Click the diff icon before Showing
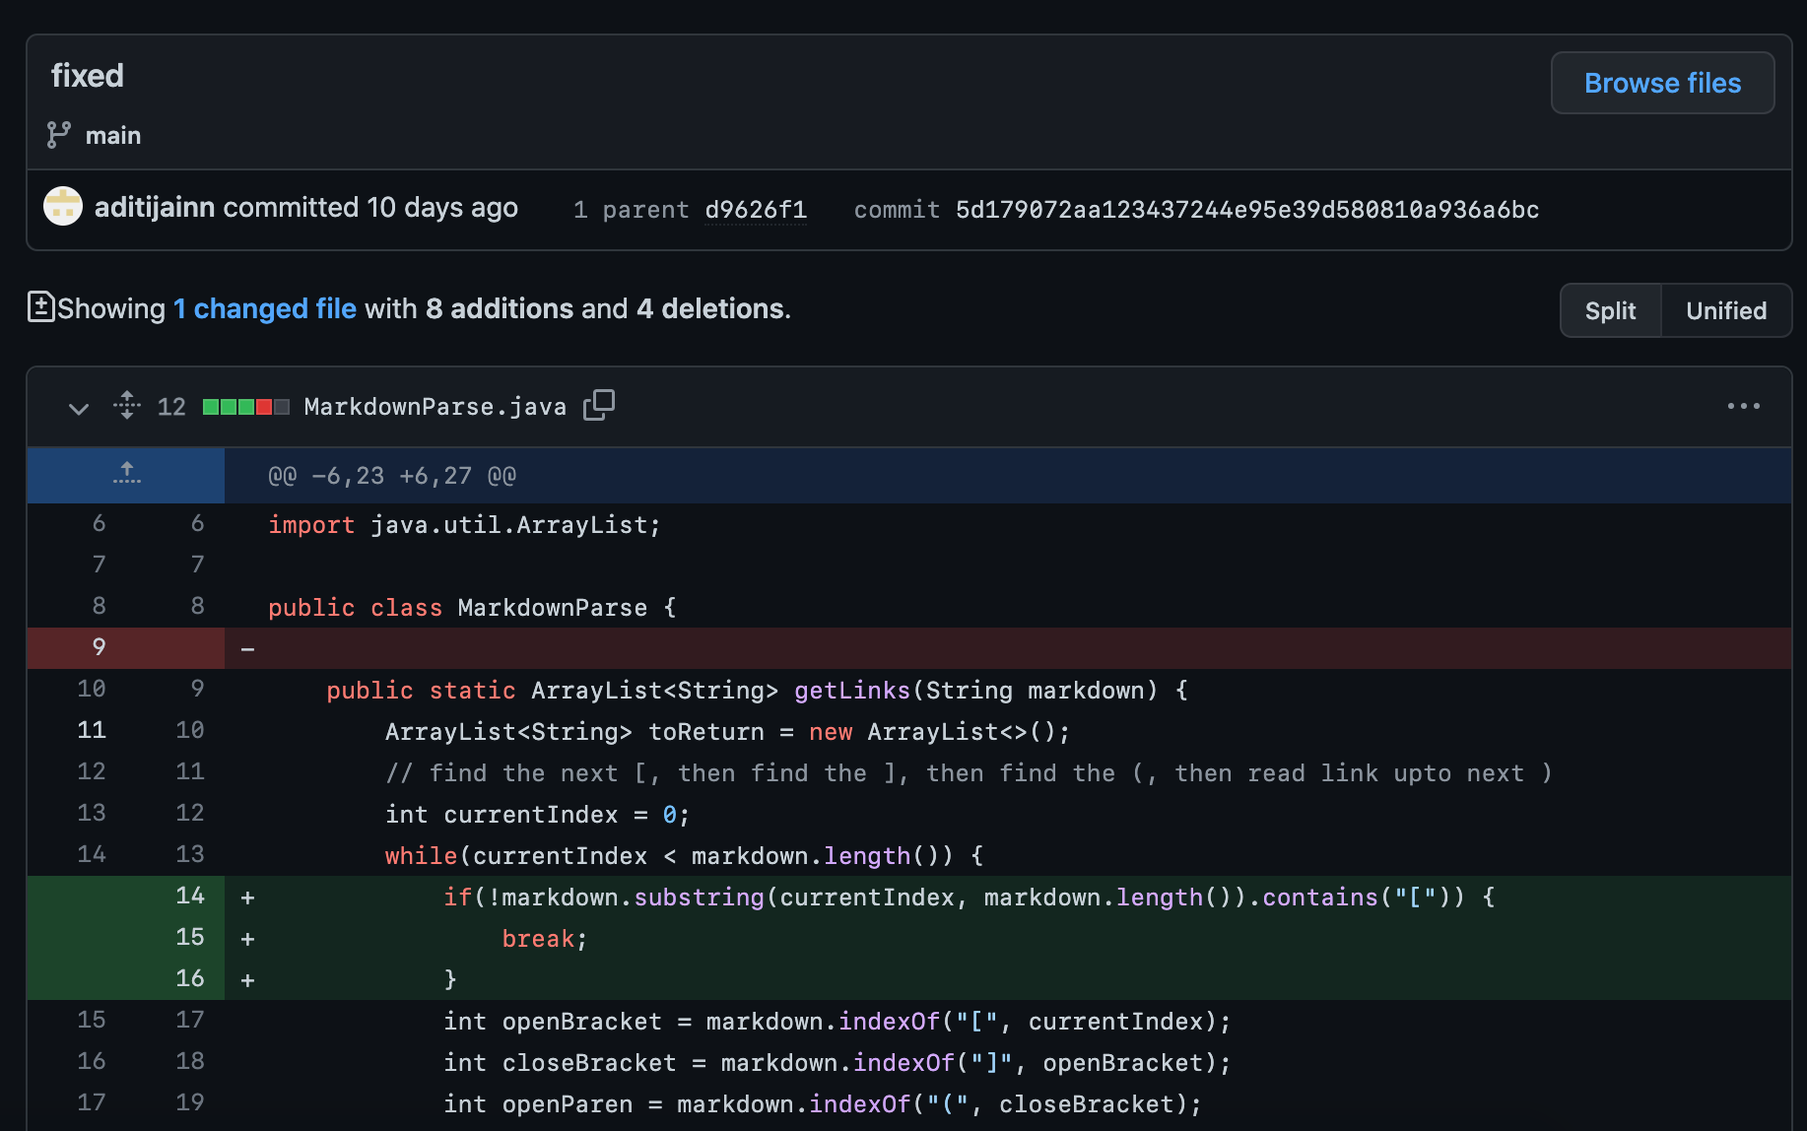Image resolution: width=1807 pixels, height=1131 pixels. [x=40, y=307]
